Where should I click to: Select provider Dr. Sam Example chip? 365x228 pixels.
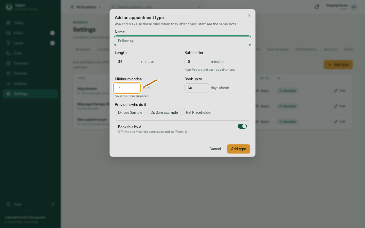tap(164, 112)
